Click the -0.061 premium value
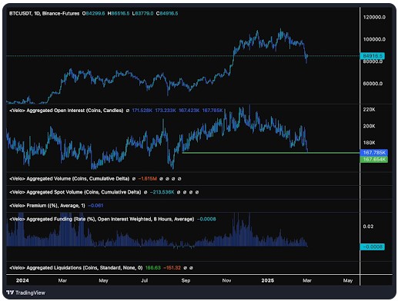 pyautogui.click(x=95, y=206)
